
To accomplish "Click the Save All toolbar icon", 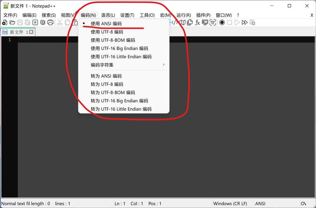I will coord(27,22).
